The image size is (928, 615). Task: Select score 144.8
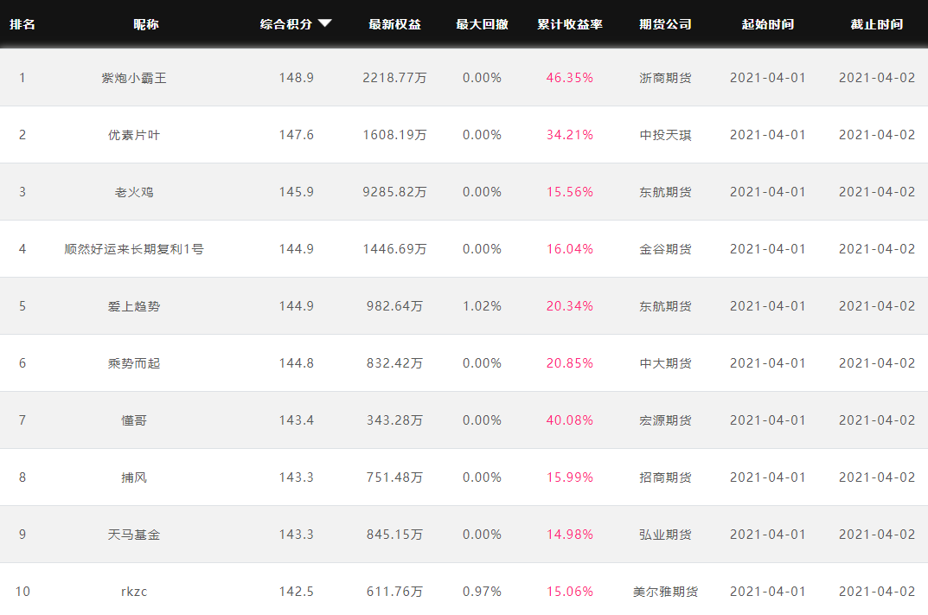(297, 363)
